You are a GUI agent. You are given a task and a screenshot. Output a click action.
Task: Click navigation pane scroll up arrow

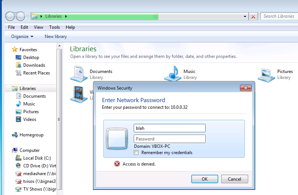(59, 46)
